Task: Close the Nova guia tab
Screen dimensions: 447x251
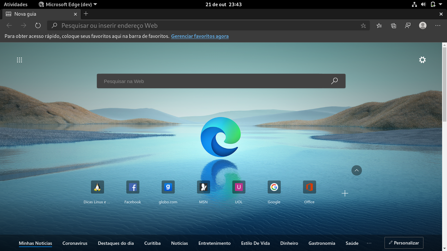Action: coord(75,14)
